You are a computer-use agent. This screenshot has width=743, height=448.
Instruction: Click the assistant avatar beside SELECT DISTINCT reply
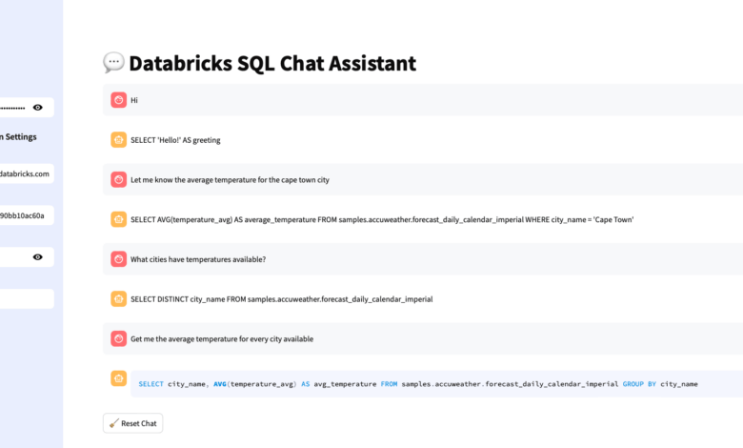tap(118, 299)
